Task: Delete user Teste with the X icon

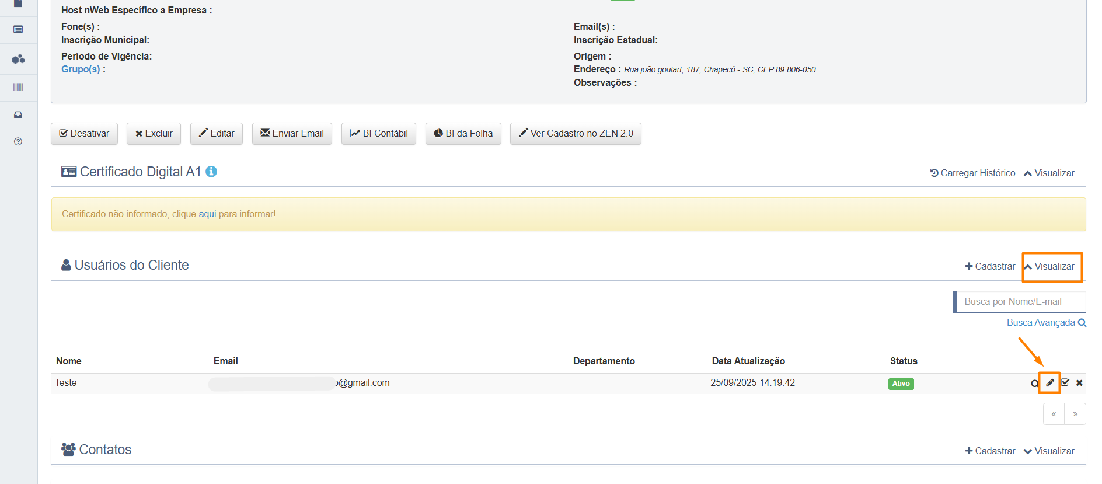Action: [x=1079, y=383]
